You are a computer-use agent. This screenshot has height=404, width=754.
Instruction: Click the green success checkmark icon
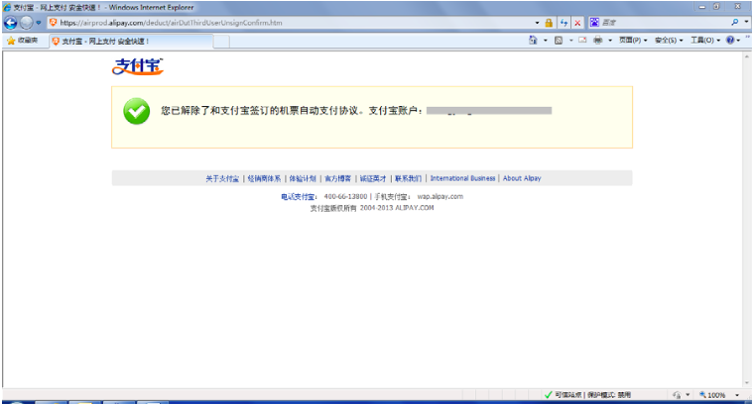[x=137, y=111]
